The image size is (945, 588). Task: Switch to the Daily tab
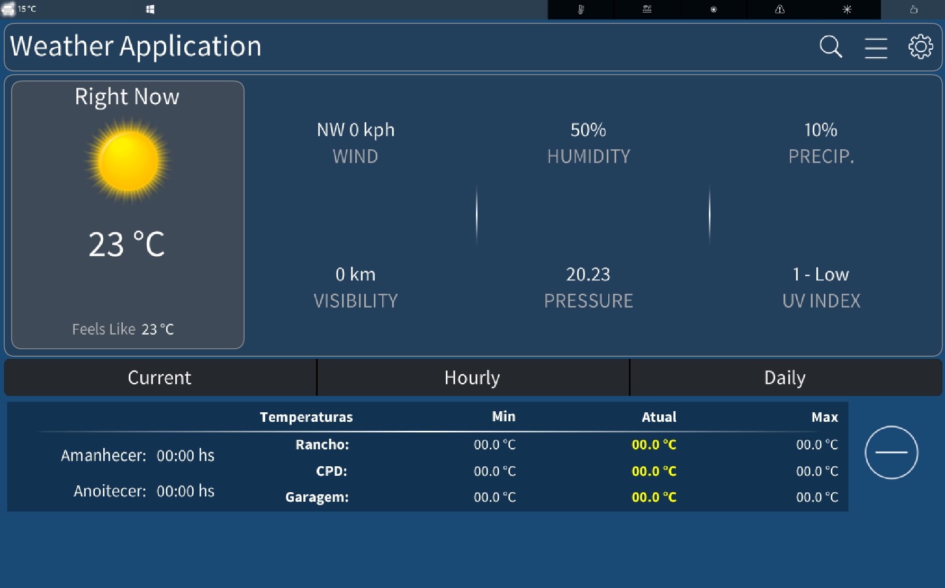click(785, 377)
